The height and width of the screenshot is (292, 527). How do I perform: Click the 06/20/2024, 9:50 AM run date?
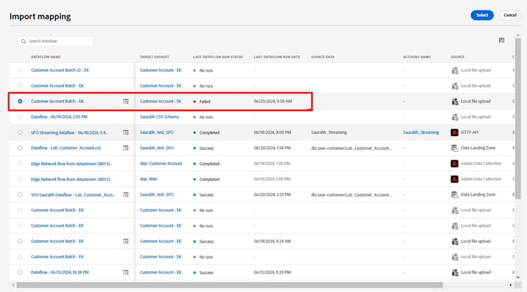(273, 101)
